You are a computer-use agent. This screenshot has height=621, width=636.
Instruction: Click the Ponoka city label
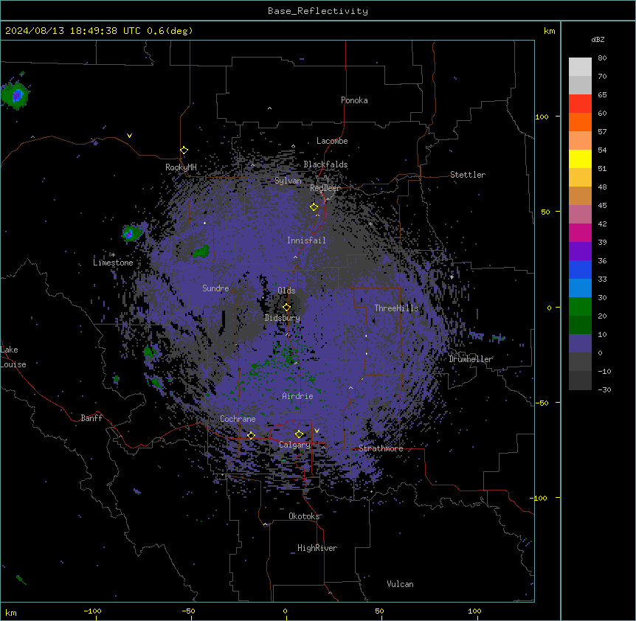pos(354,100)
